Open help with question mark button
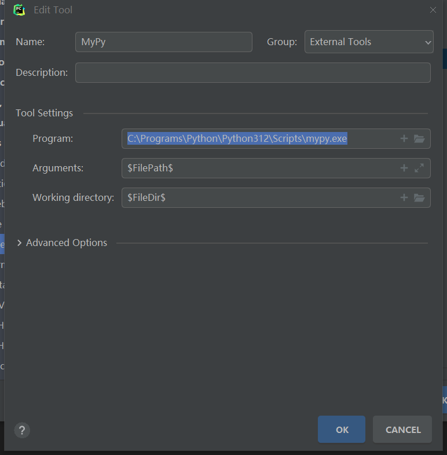The width and height of the screenshot is (447, 455). point(22,430)
